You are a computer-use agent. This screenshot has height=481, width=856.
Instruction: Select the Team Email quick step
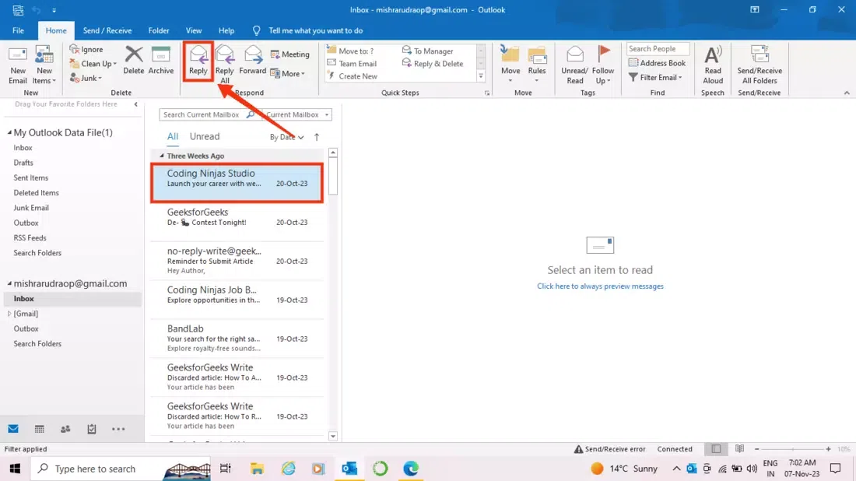pos(352,63)
